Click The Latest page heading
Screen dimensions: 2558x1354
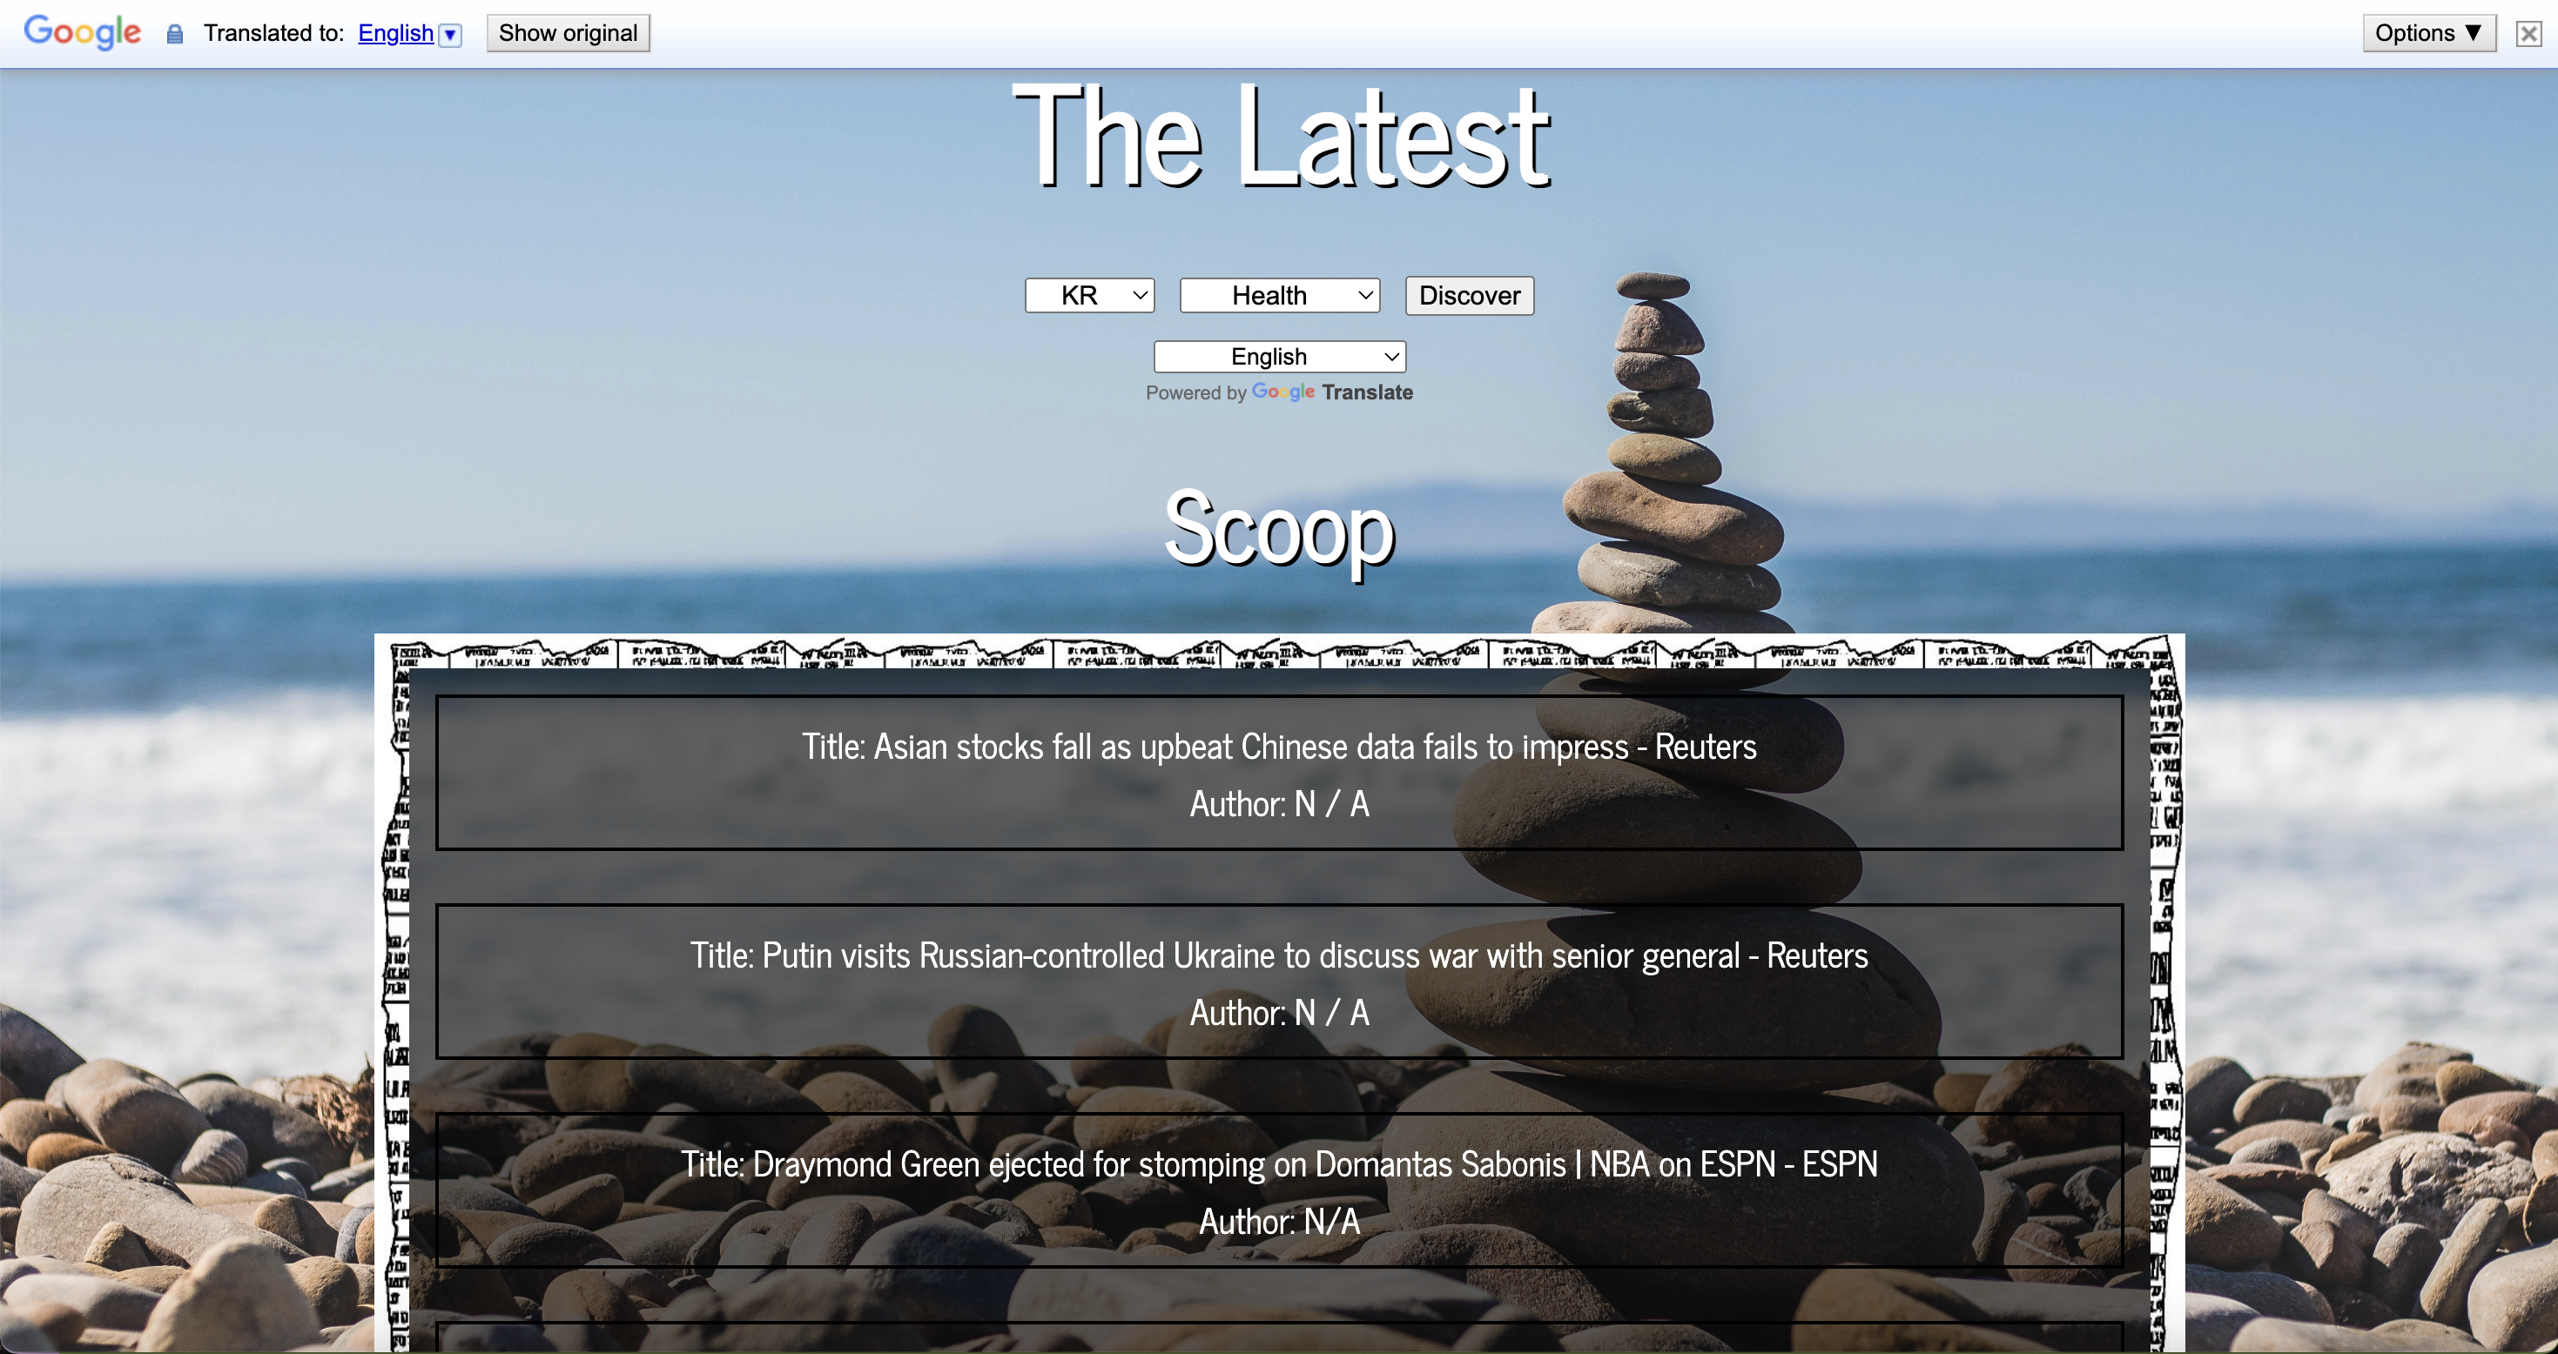1280,136
